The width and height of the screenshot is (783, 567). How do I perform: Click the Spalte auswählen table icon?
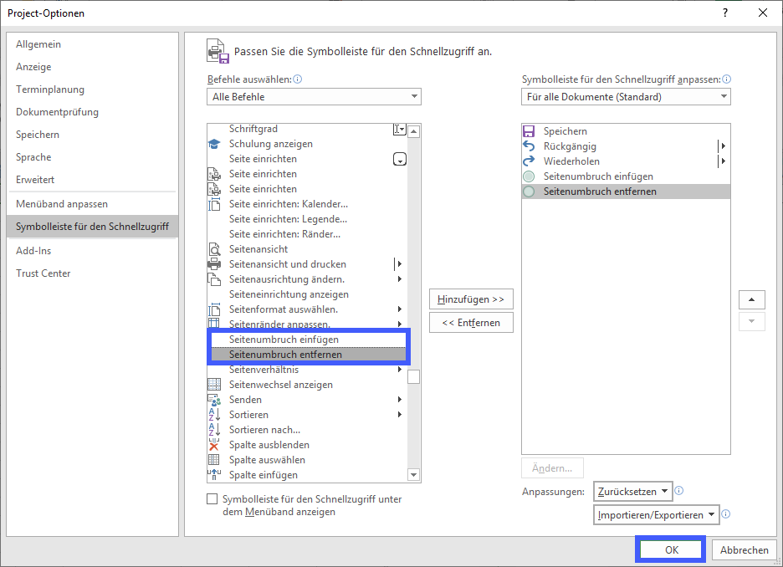[x=213, y=460]
